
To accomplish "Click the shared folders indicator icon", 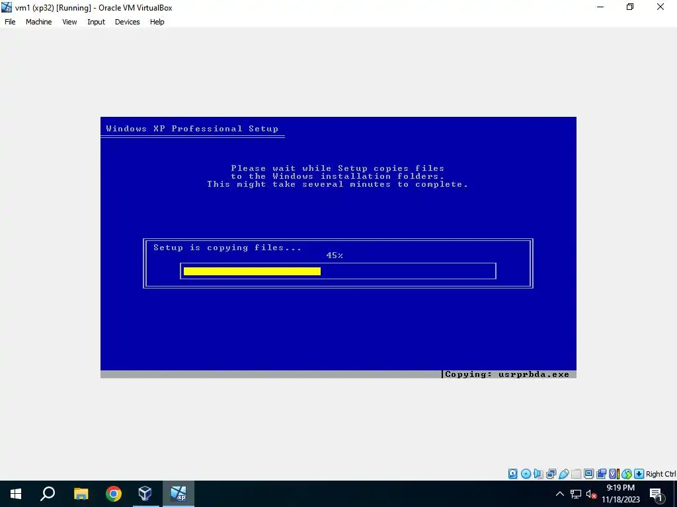I will [x=577, y=474].
